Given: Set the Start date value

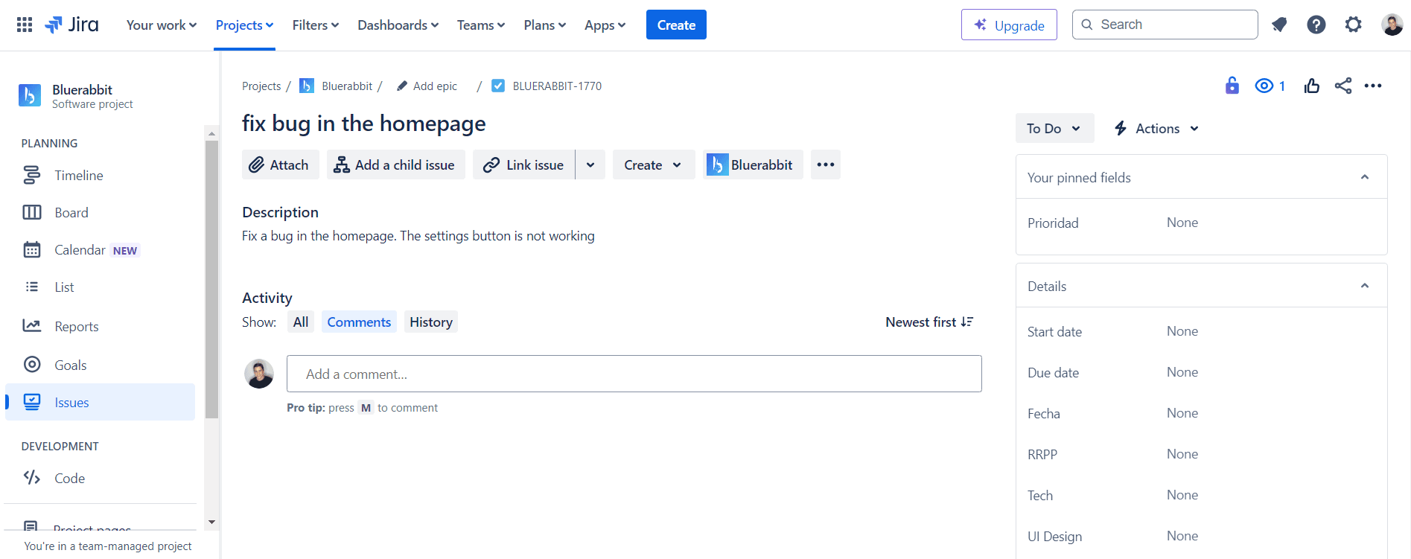Looking at the screenshot, I should pyautogui.click(x=1182, y=331).
